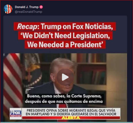
Task: Click the red tie in the video frame
Action: point(63,106)
